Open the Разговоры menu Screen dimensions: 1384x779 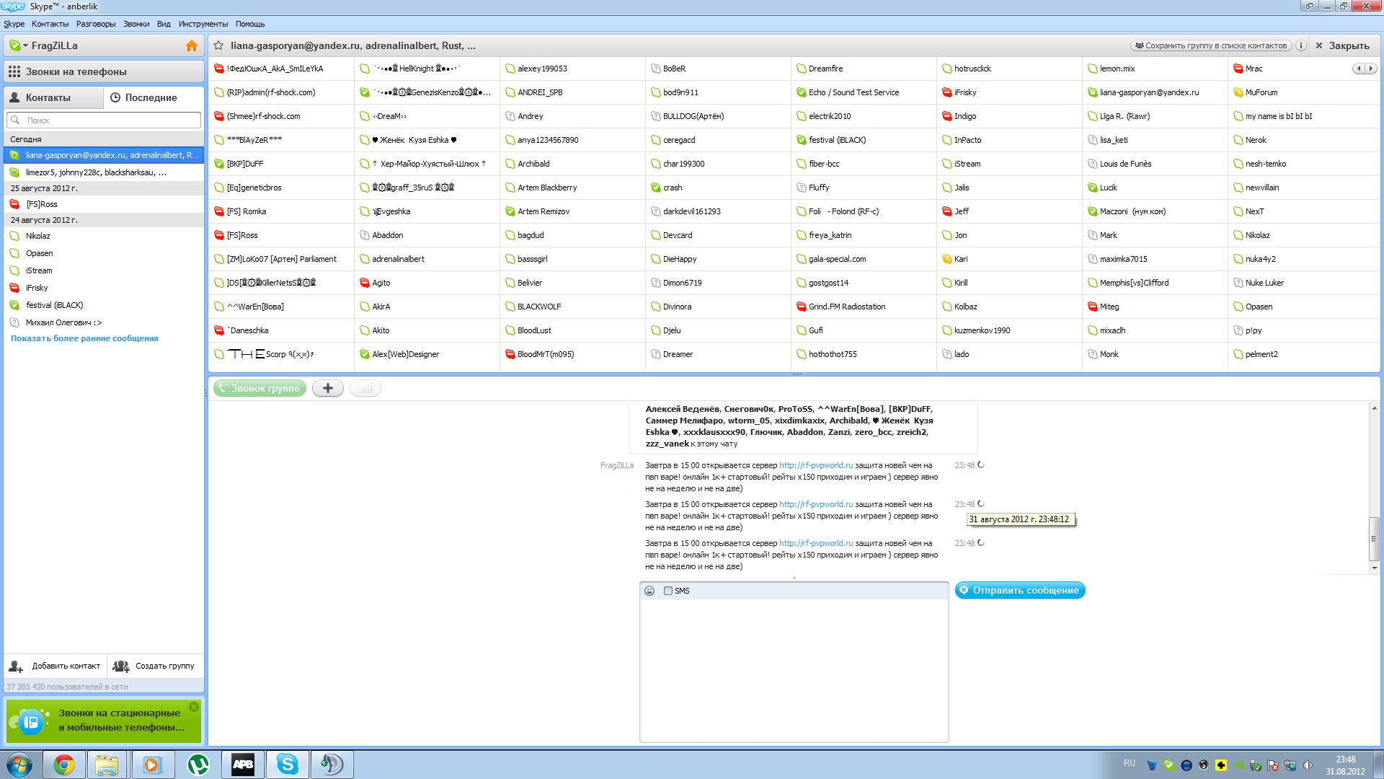click(x=96, y=24)
